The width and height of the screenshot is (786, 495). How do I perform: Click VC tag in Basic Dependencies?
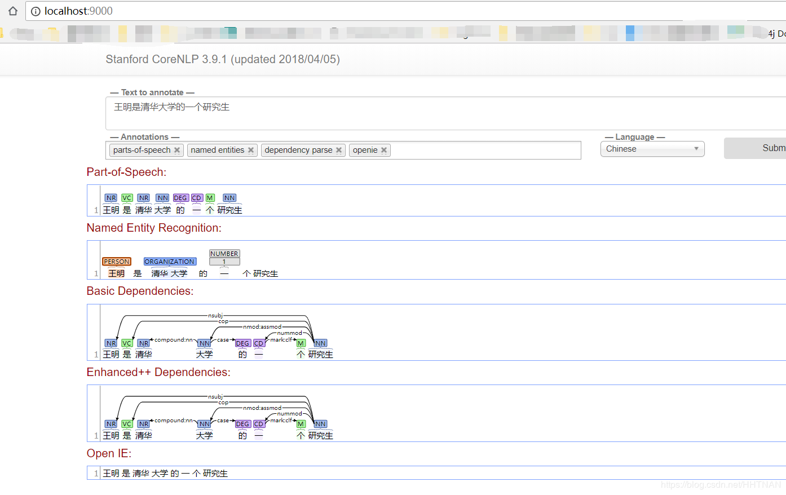point(127,343)
